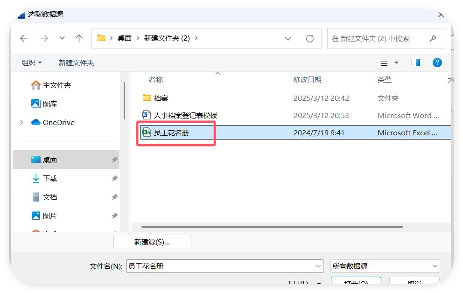Open help with the question mark icon
Screen dimensions: 463x293
[437, 63]
